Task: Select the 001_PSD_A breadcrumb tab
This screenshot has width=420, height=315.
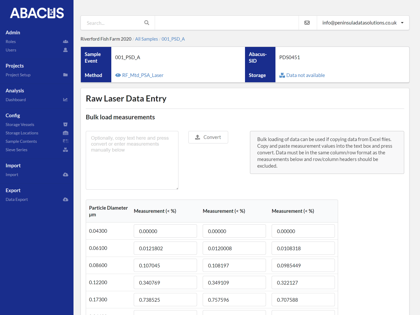Action: 173,39
